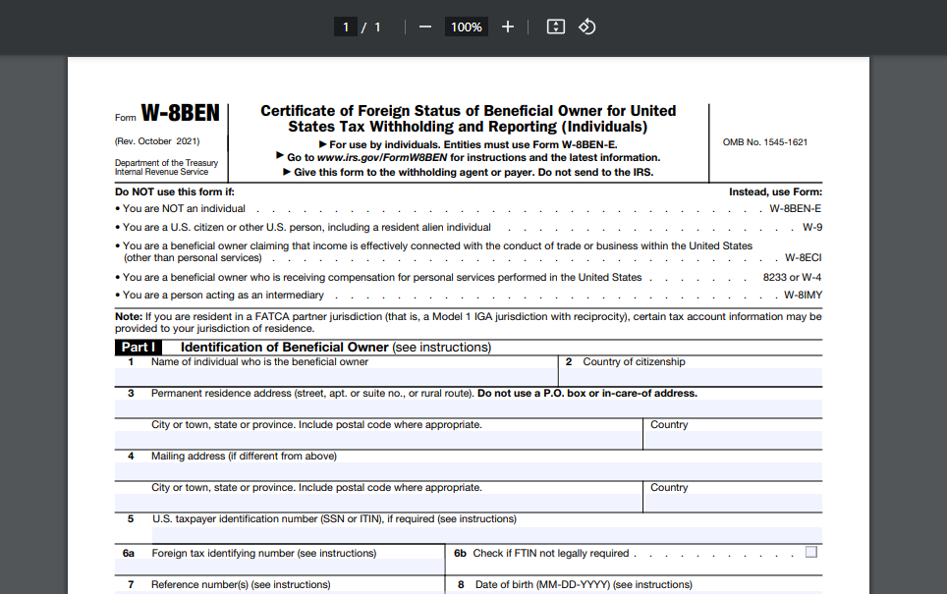Check the FTIN not legally required box
The height and width of the screenshot is (594, 947).
[811, 552]
